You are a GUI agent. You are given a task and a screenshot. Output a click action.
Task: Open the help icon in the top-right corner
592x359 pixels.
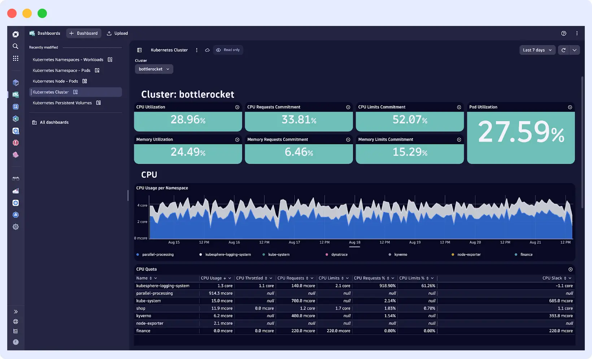pos(563,33)
